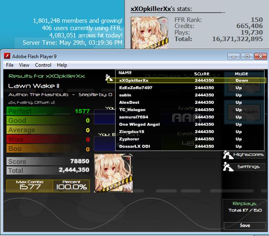Screen dimensions: 269x236
Task: Select the One Winged Angel highscore entry
Action: pyautogui.click(x=190, y=124)
